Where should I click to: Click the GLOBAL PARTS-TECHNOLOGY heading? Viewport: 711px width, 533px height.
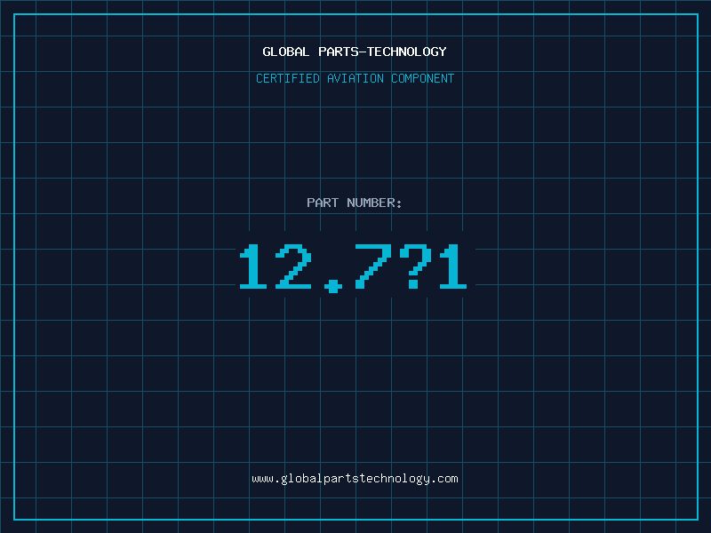355,52
